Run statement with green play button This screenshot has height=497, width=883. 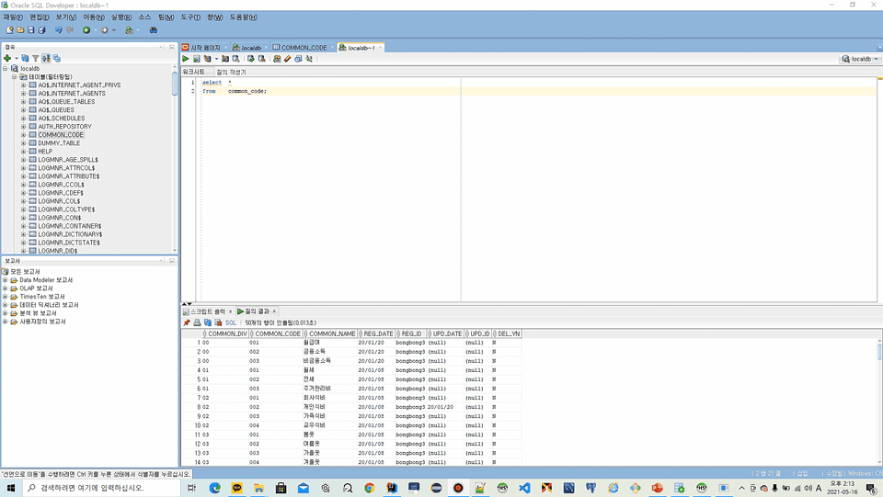click(185, 59)
